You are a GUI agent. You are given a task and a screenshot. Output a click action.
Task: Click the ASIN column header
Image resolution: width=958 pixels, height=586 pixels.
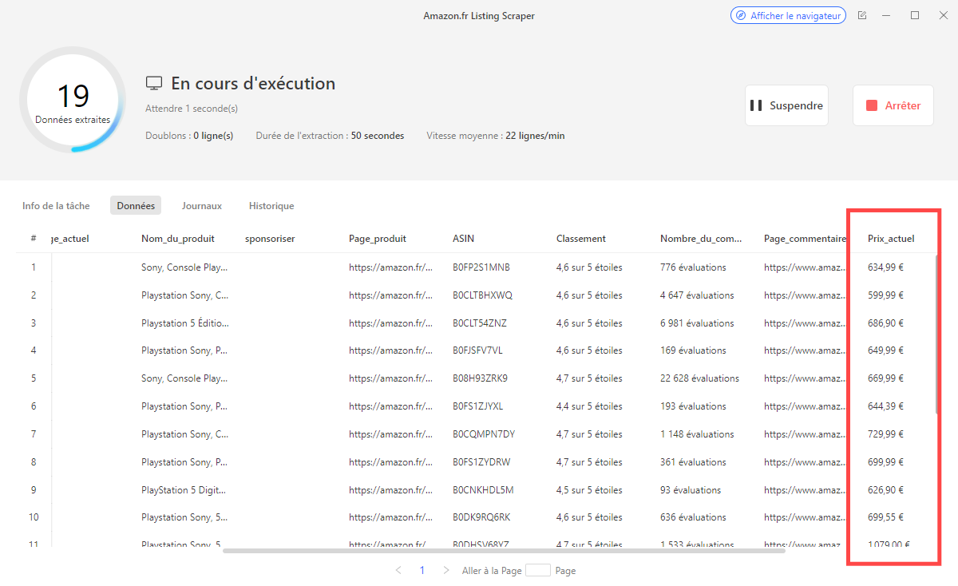click(x=463, y=238)
